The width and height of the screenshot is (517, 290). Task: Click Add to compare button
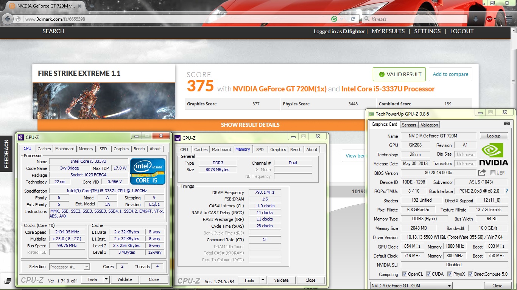coord(450,74)
